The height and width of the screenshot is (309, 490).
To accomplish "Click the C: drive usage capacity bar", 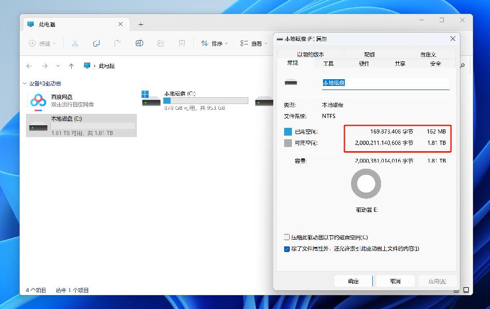I will coord(206,100).
